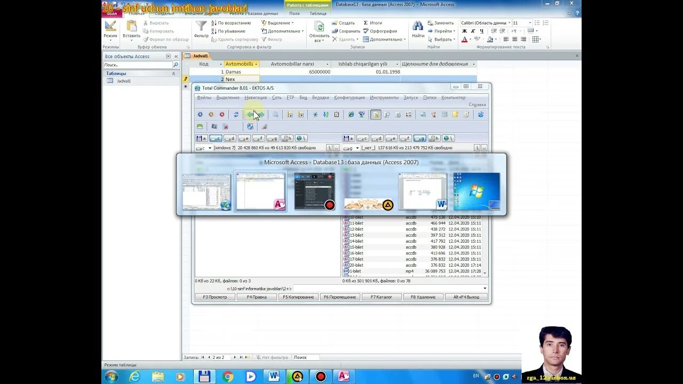Click the F4 Правка button
683x384 pixels.
[257, 297]
